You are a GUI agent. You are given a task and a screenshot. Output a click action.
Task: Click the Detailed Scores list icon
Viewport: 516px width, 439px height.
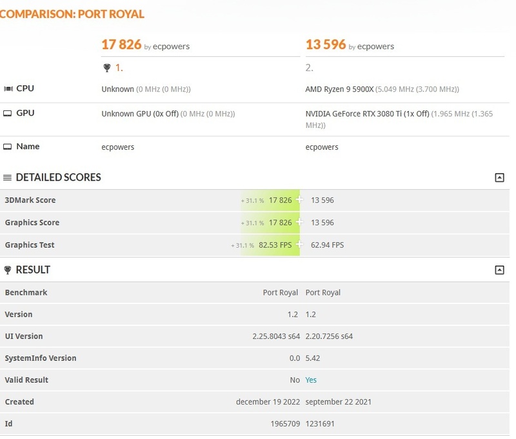(7, 178)
